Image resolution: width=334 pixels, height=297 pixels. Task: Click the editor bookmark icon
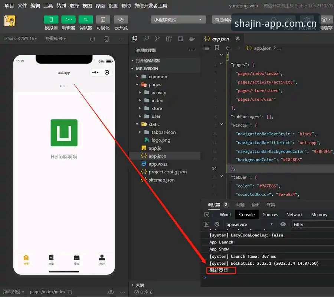point(217,48)
